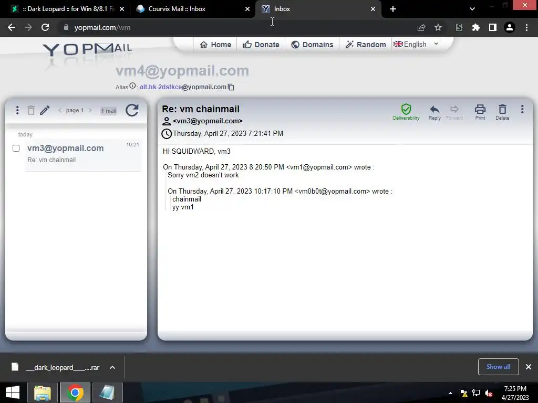Viewport: 538px width, 403px height.
Task: Open the Domains menu item
Action: coord(312,45)
